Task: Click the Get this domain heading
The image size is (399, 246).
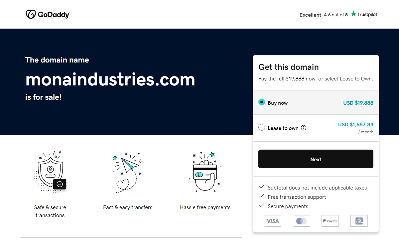Action: 289,67
